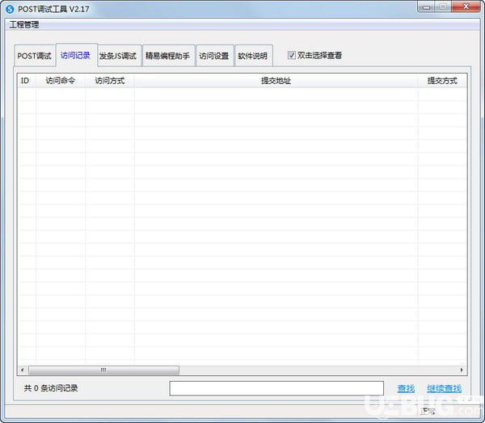Click the 继续查找 link

point(444,388)
